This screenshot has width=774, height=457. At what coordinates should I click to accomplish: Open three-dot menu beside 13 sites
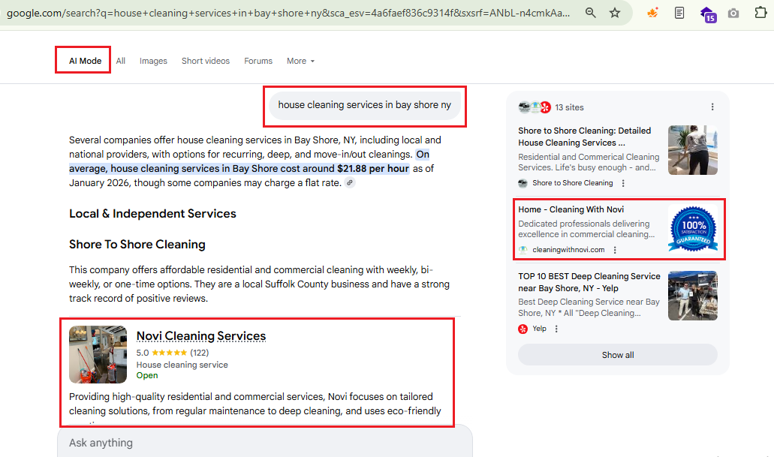click(x=712, y=107)
